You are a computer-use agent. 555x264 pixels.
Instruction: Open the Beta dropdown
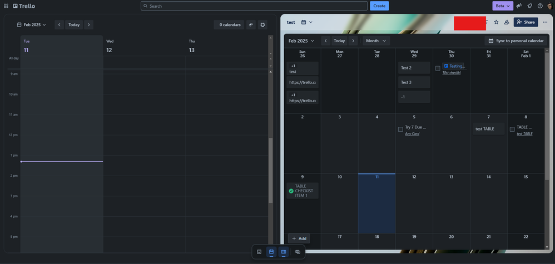[x=503, y=6]
